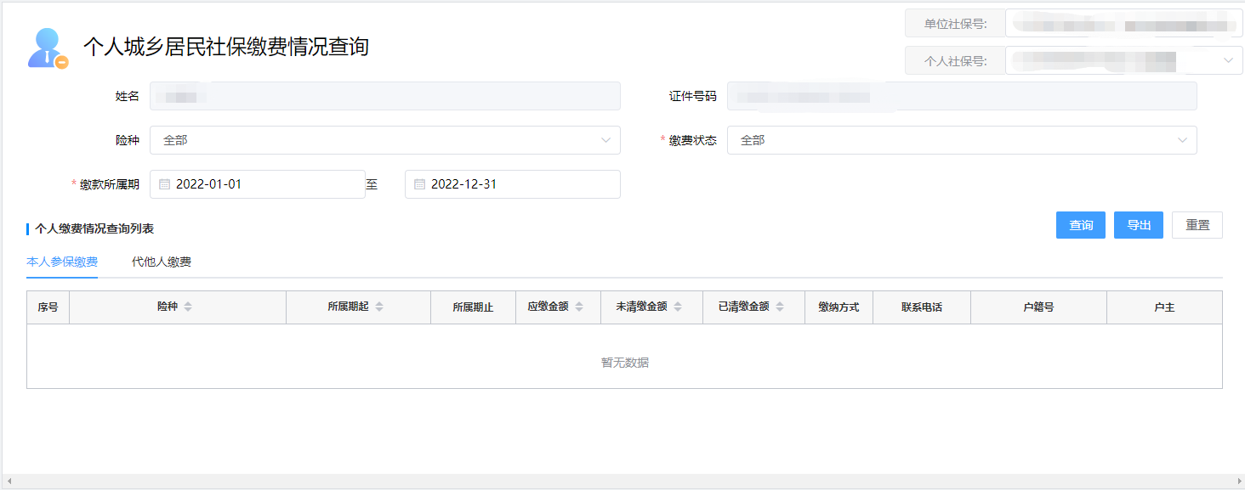
Task: Click the 单位社保号 input field
Action: point(1123,24)
